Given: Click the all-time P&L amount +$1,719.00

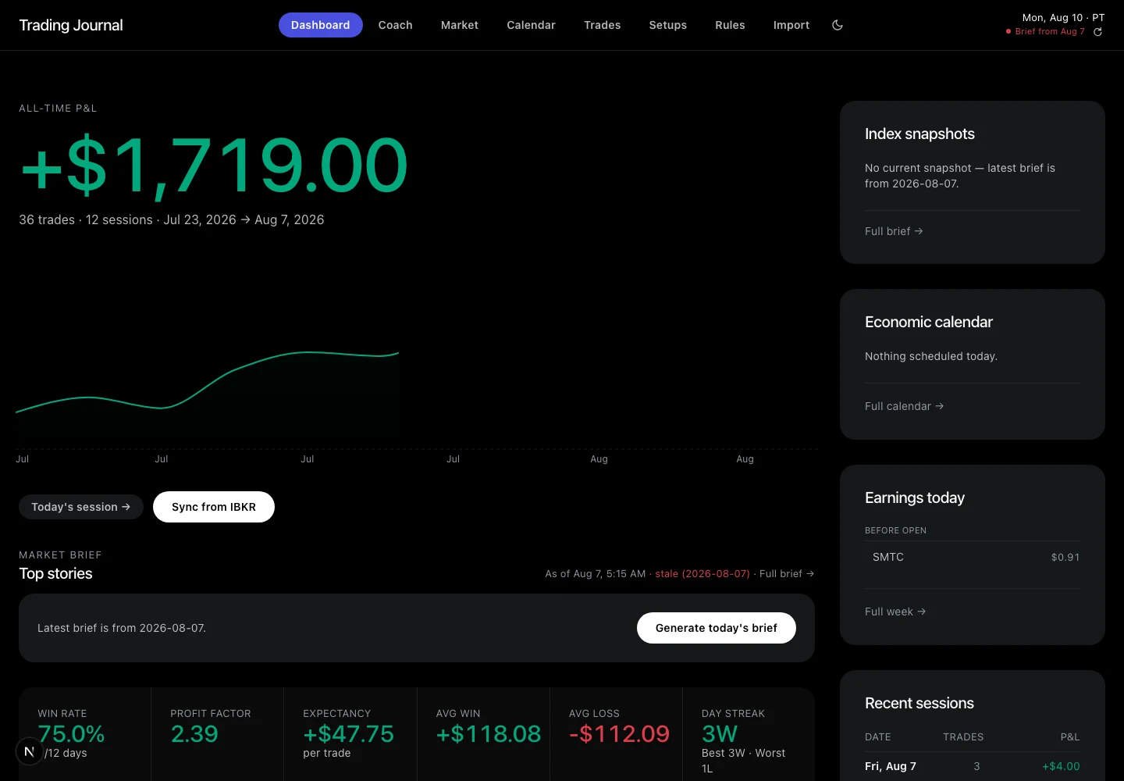Looking at the screenshot, I should [x=214, y=165].
